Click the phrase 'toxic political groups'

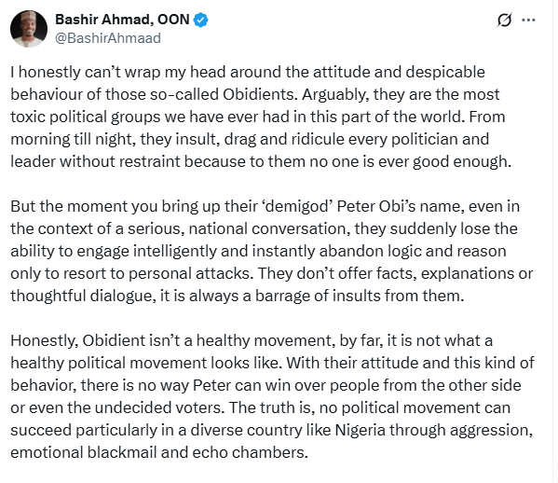click(x=86, y=117)
